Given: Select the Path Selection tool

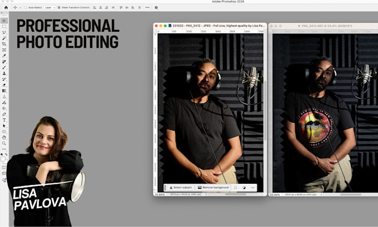Looking at the screenshot, I should click(4, 125).
